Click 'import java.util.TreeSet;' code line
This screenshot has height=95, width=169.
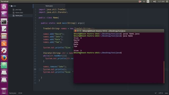point(53,9)
